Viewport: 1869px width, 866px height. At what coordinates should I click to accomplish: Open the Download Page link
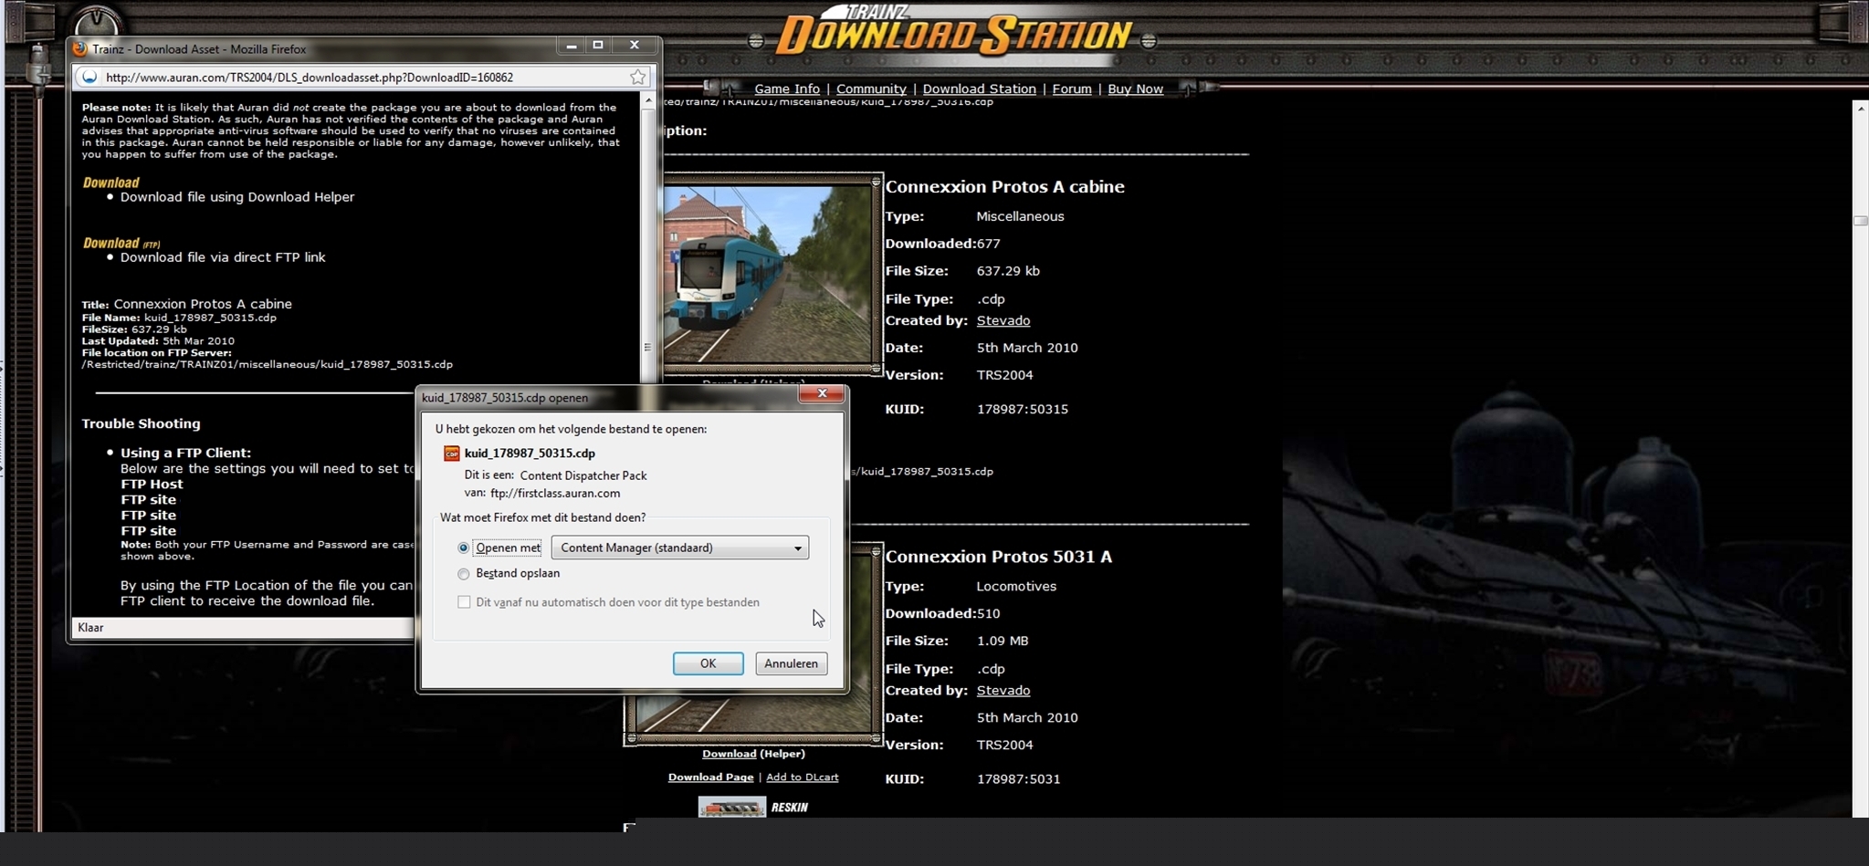click(710, 777)
